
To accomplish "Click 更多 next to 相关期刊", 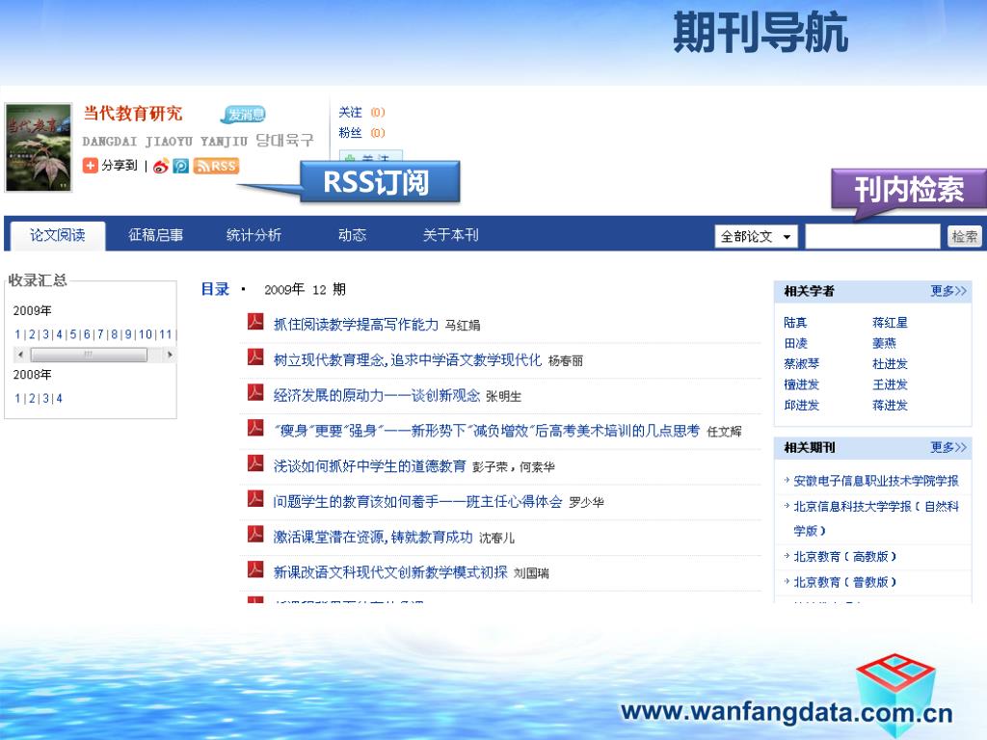I will pyautogui.click(x=948, y=447).
